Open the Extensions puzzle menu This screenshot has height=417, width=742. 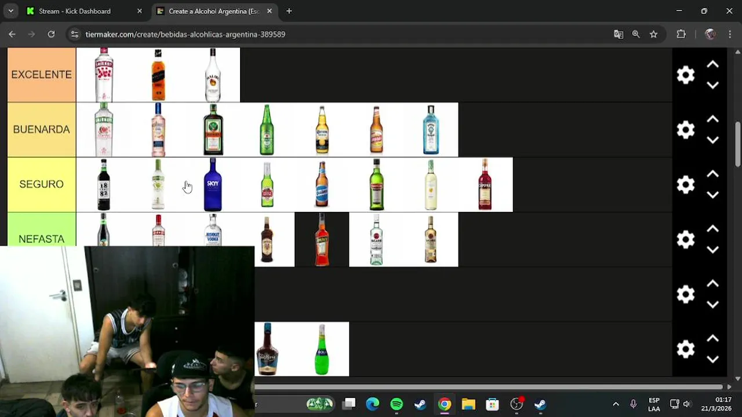click(681, 34)
